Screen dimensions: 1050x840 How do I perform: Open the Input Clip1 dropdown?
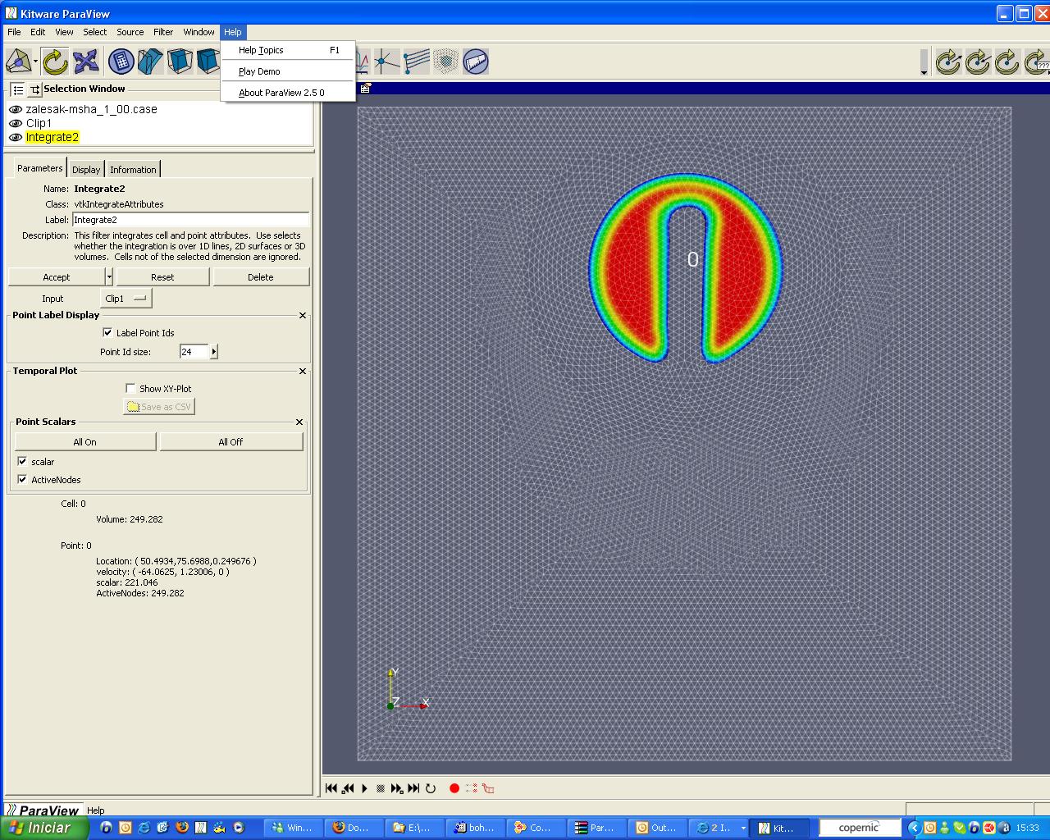126,299
